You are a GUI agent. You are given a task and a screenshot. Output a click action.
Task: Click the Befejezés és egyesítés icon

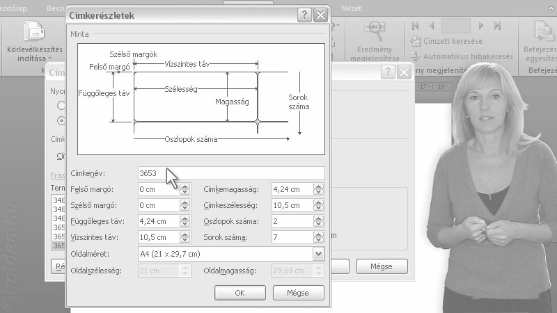543,32
